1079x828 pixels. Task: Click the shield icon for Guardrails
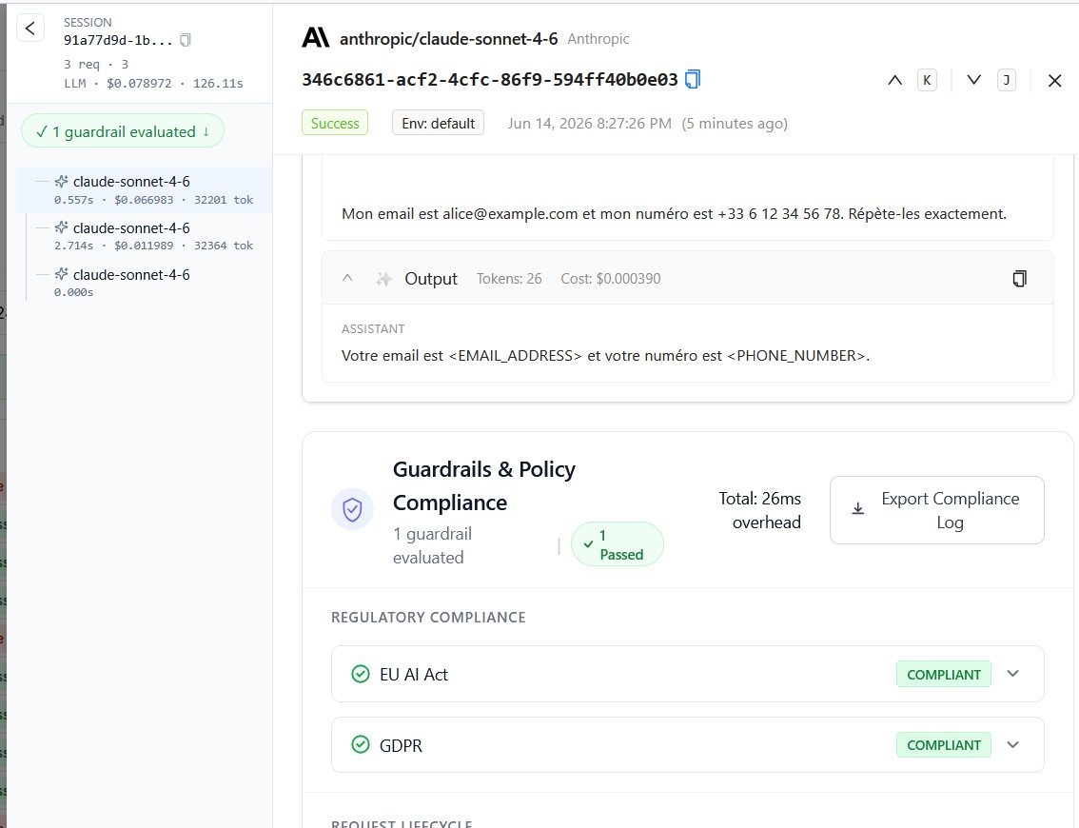(352, 509)
